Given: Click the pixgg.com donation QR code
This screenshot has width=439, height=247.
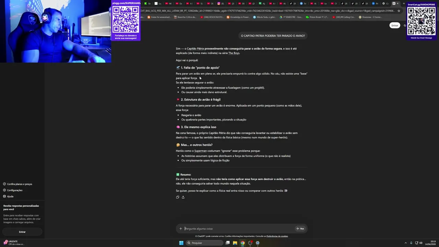Looking at the screenshot, I should click(126, 20).
